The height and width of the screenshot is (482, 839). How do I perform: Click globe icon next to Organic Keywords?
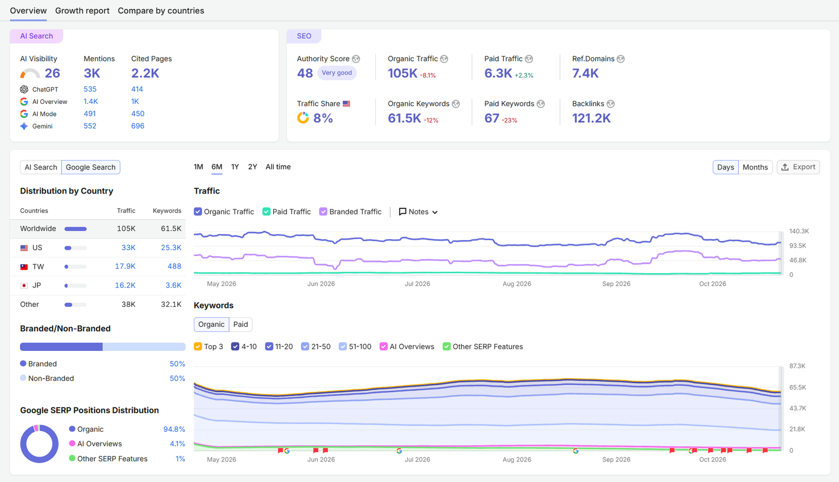(456, 104)
